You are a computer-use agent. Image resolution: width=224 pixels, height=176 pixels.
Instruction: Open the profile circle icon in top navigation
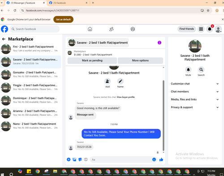pyautogui.click(x=133, y=29)
